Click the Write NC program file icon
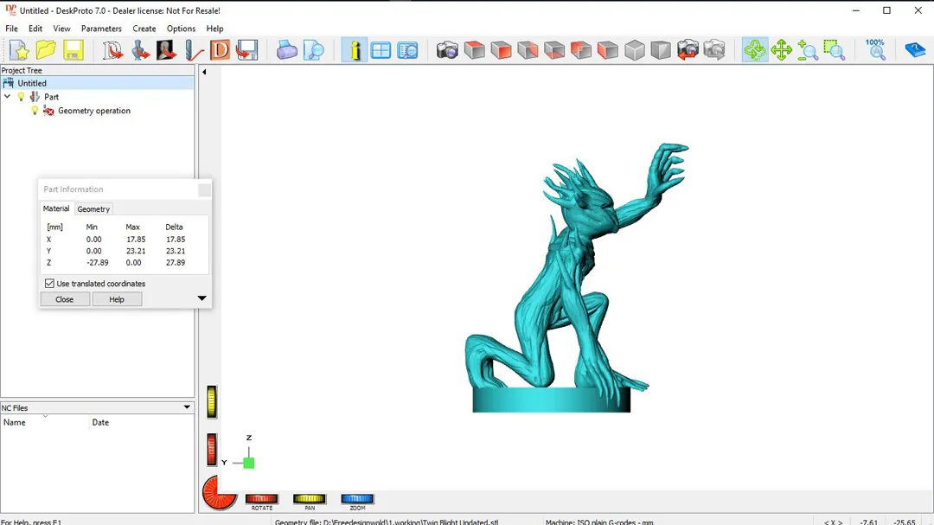 246,50
